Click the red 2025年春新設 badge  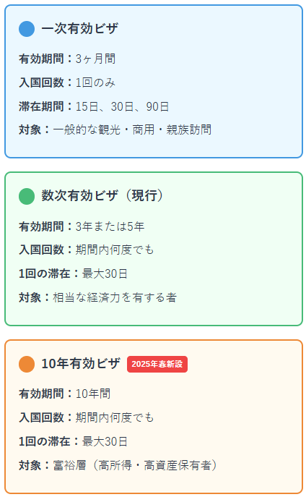pos(157,364)
